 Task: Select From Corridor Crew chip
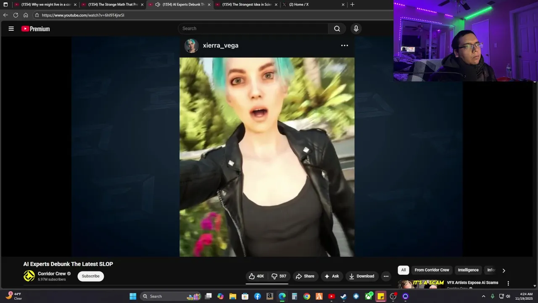pyautogui.click(x=432, y=270)
